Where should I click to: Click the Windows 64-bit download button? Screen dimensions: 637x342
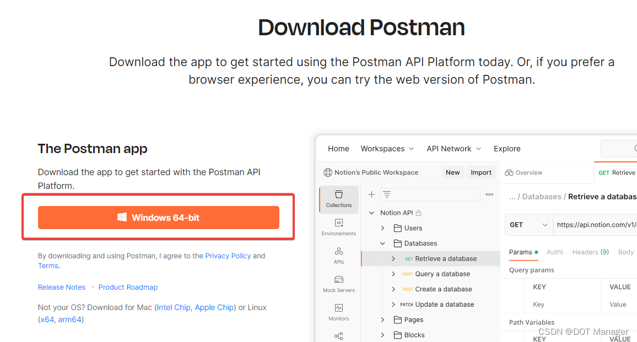pyautogui.click(x=159, y=218)
